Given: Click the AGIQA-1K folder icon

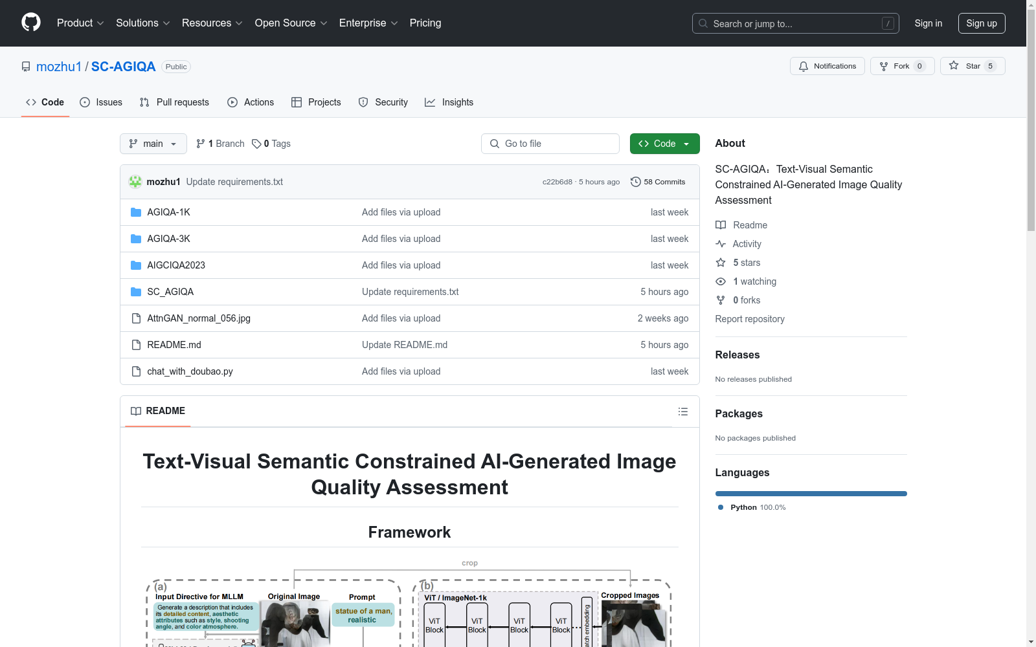Looking at the screenshot, I should [136, 212].
